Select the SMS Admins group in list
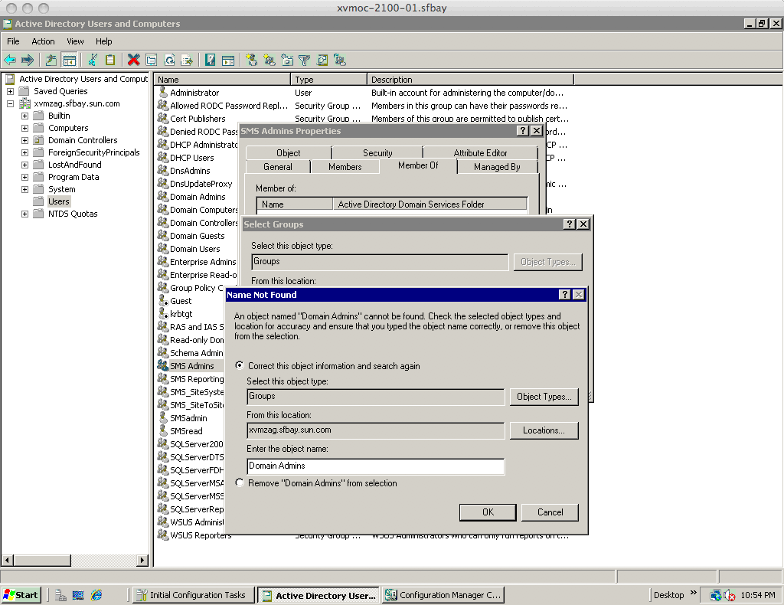Screen dimensions: 784x605 191,366
